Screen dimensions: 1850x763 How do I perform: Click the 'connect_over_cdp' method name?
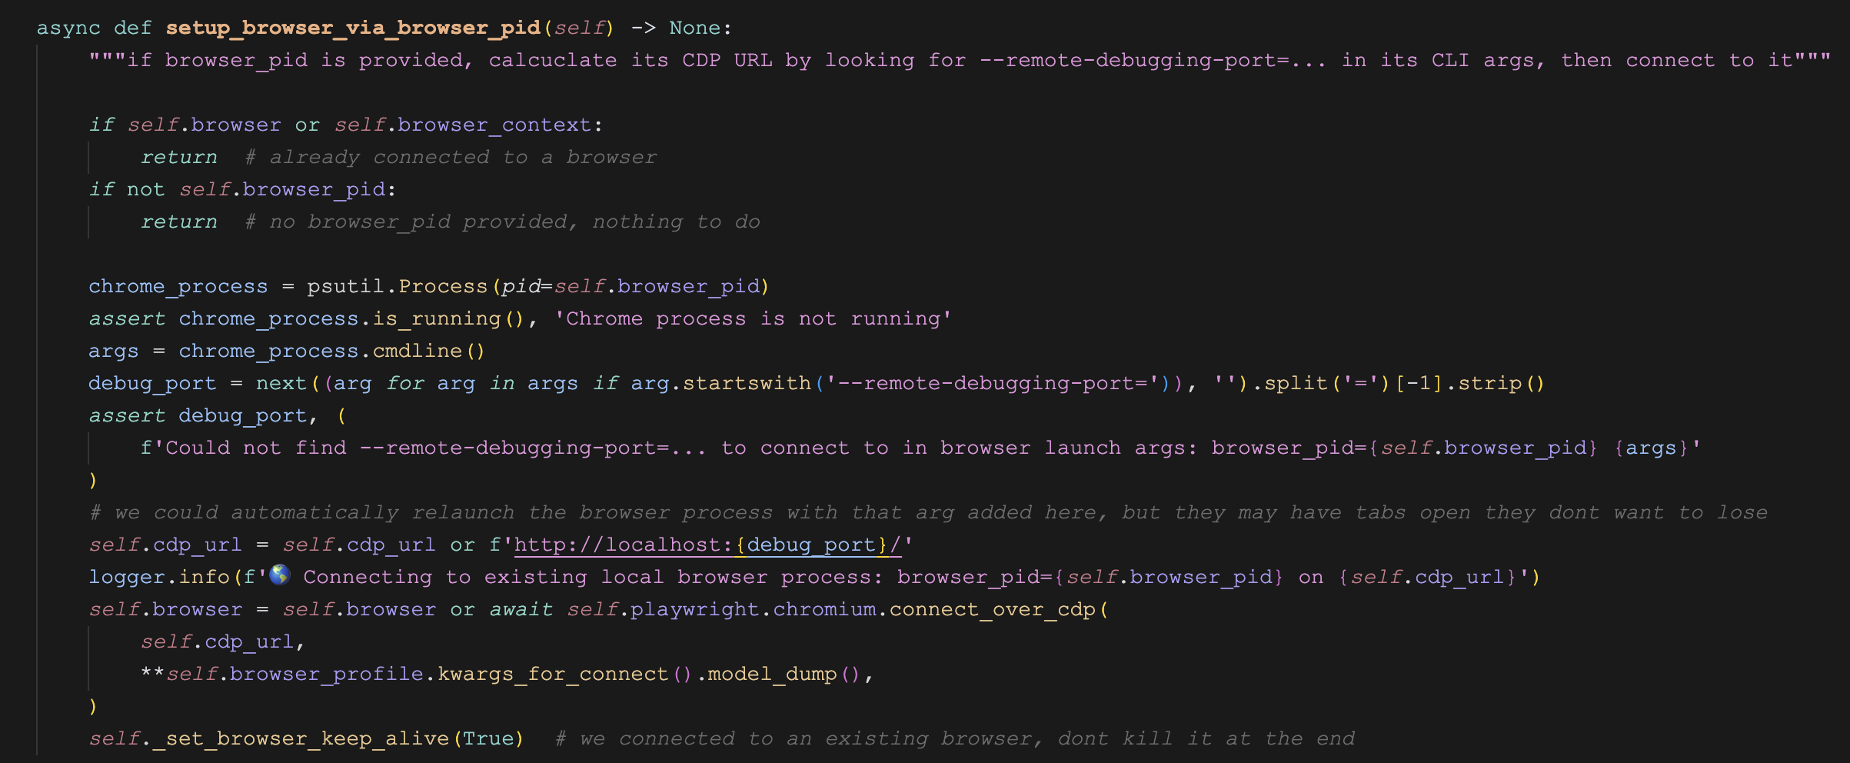pos(992,609)
